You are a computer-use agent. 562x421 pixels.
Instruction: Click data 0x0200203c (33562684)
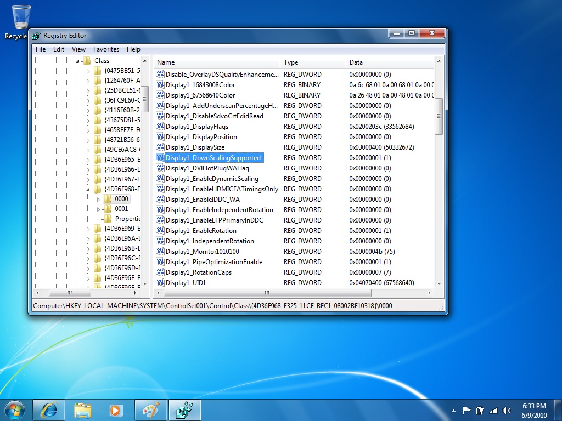point(382,127)
